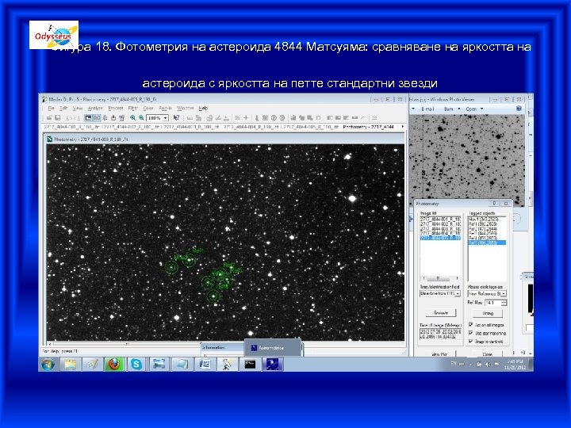This screenshot has height=428, width=571.
Task: Click the Zoom Out magnifier icon
Action: 141,118
